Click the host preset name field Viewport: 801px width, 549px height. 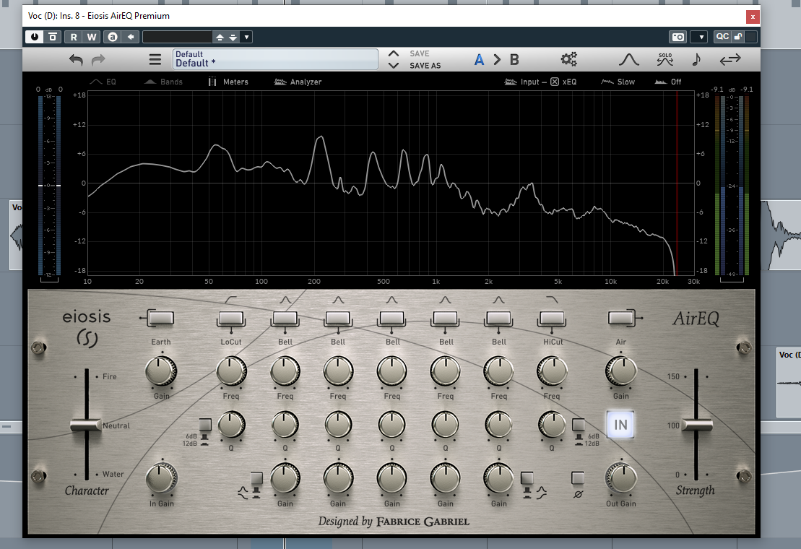177,37
